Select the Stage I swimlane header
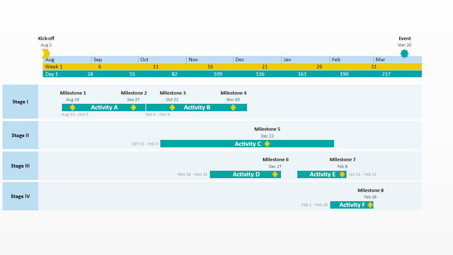The width and height of the screenshot is (453, 255). (20, 102)
